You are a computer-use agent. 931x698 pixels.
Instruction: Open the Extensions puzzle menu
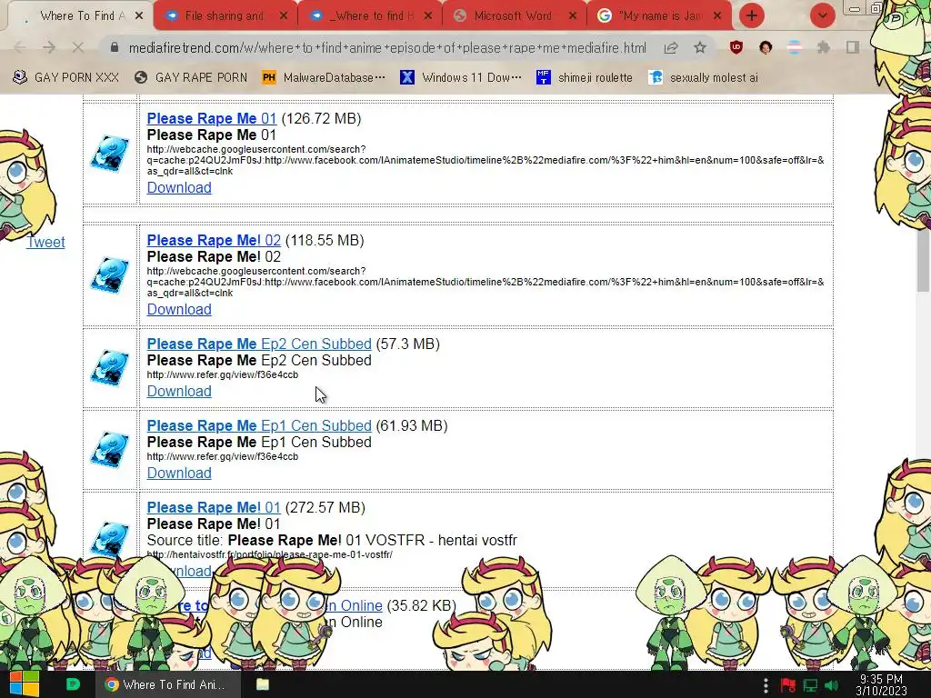click(824, 47)
